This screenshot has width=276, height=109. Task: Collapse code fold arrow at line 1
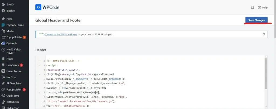[x=39, y=61]
